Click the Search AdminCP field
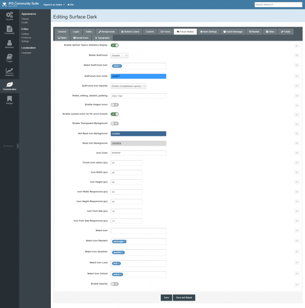The height and width of the screenshot is (308, 305). pyautogui.click(x=278, y=5)
